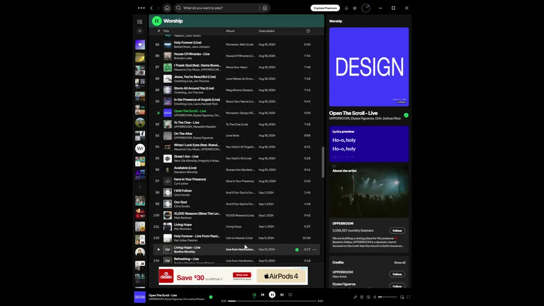
Task: Collapse Your Library sidebar icon
Action: (x=139, y=22)
